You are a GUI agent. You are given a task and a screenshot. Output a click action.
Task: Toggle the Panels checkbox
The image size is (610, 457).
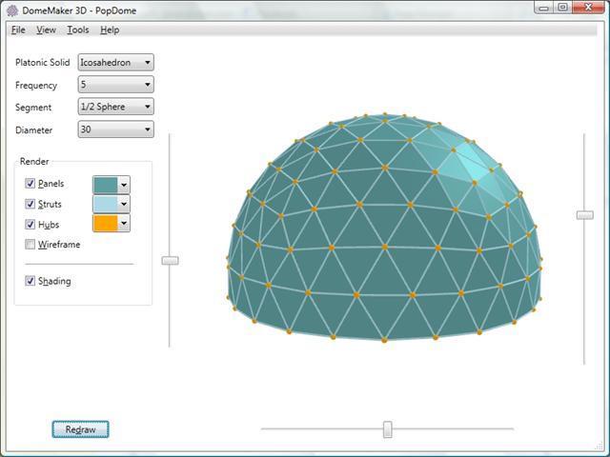(30, 184)
